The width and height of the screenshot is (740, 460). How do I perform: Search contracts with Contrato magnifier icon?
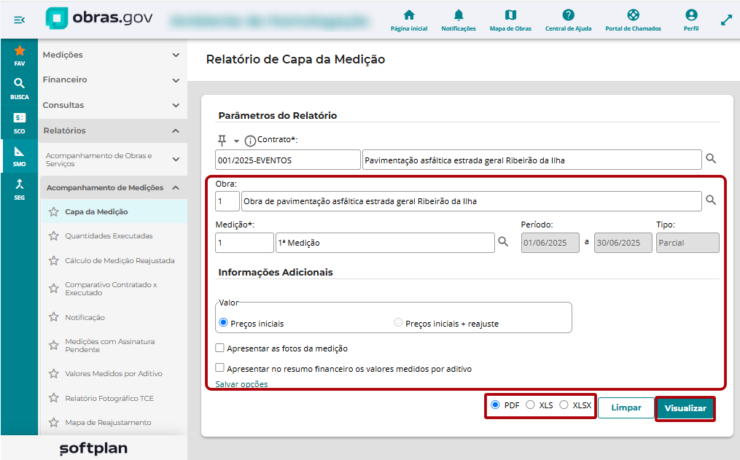point(711,159)
